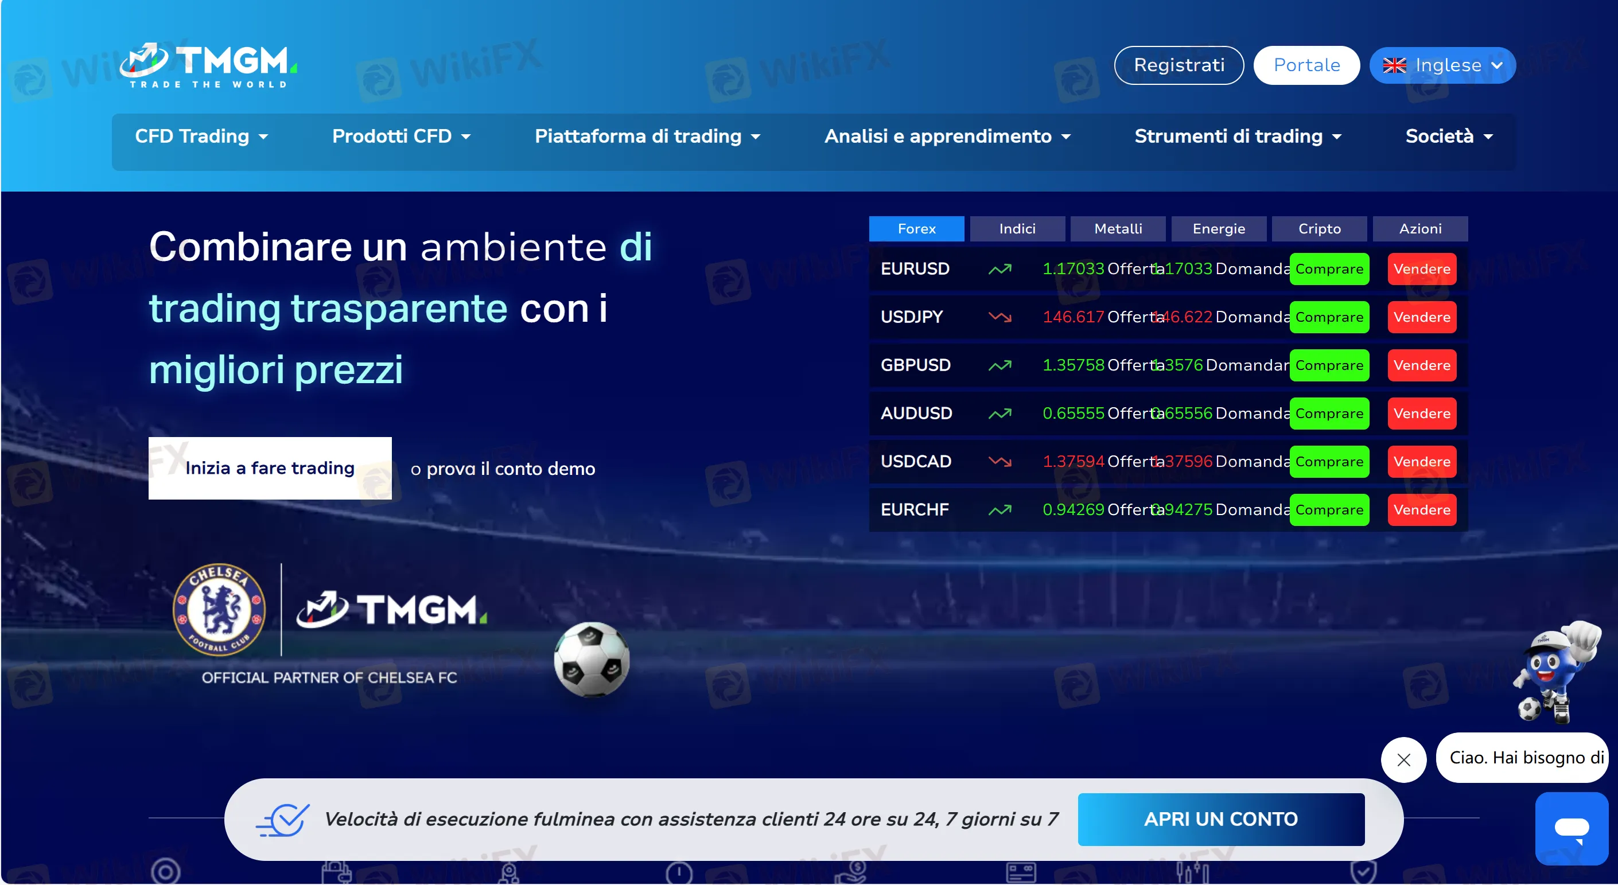Click the EURUSD upward trend arrow
This screenshot has width=1618, height=885.
tap(999, 269)
